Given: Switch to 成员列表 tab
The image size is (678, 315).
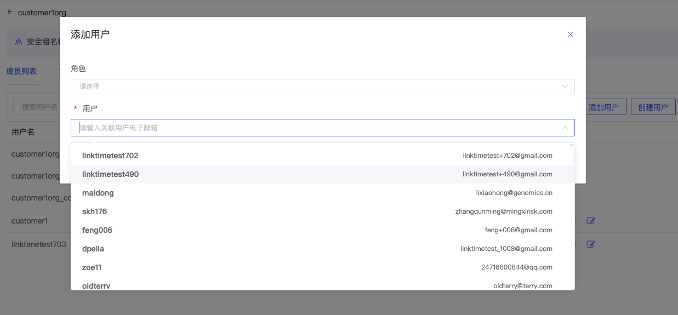Looking at the screenshot, I should [21, 71].
